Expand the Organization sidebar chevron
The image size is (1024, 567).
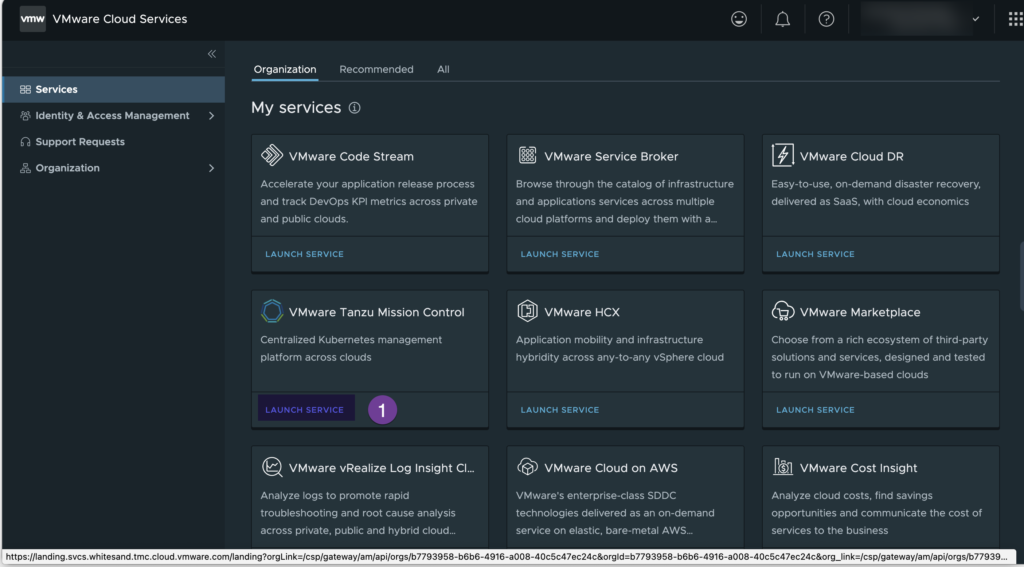tap(211, 168)
